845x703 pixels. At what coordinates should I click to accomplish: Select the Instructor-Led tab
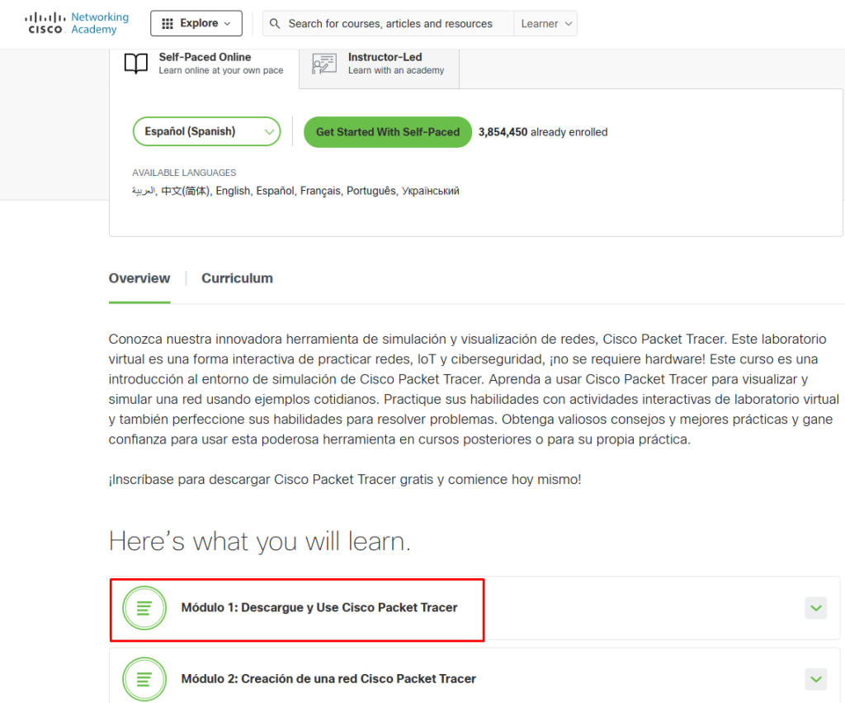coord(385,64)
